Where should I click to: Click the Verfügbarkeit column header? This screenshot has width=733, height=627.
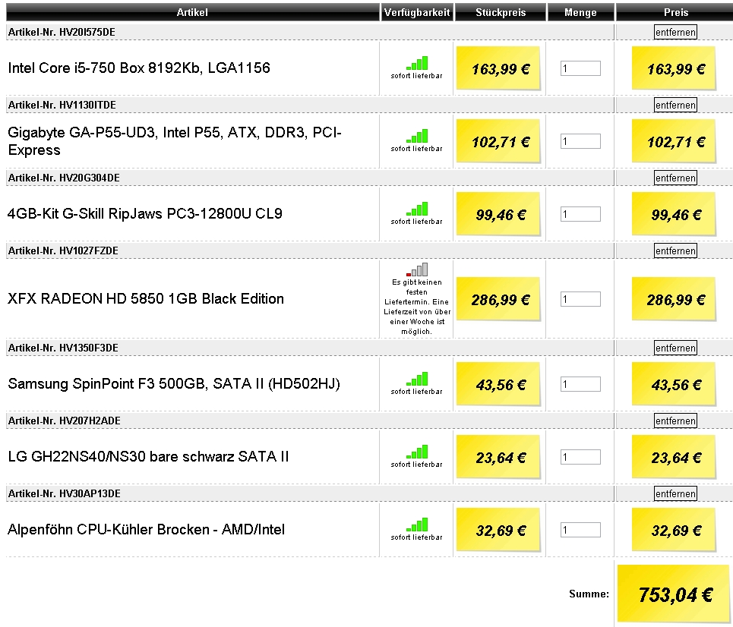(x=417, y=12)
